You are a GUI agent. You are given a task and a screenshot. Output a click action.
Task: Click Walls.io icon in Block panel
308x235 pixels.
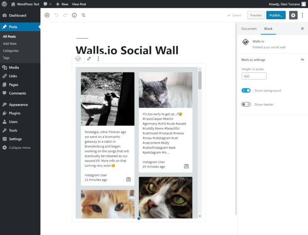tap(246, 42)
